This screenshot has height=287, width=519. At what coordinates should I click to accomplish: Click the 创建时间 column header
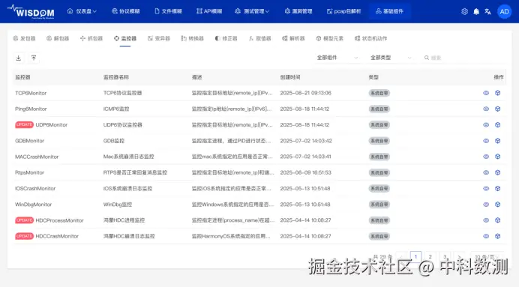(290, 77)
